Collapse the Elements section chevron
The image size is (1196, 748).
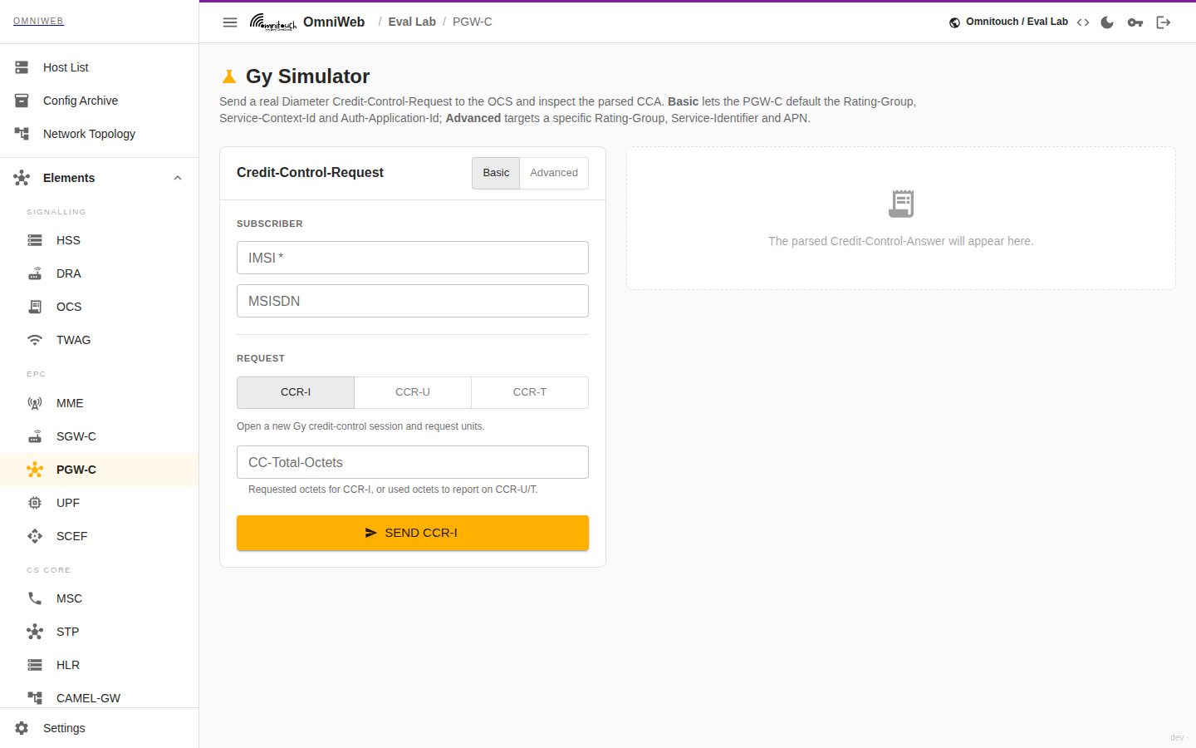pyautogui.click(x=178, y=178)
